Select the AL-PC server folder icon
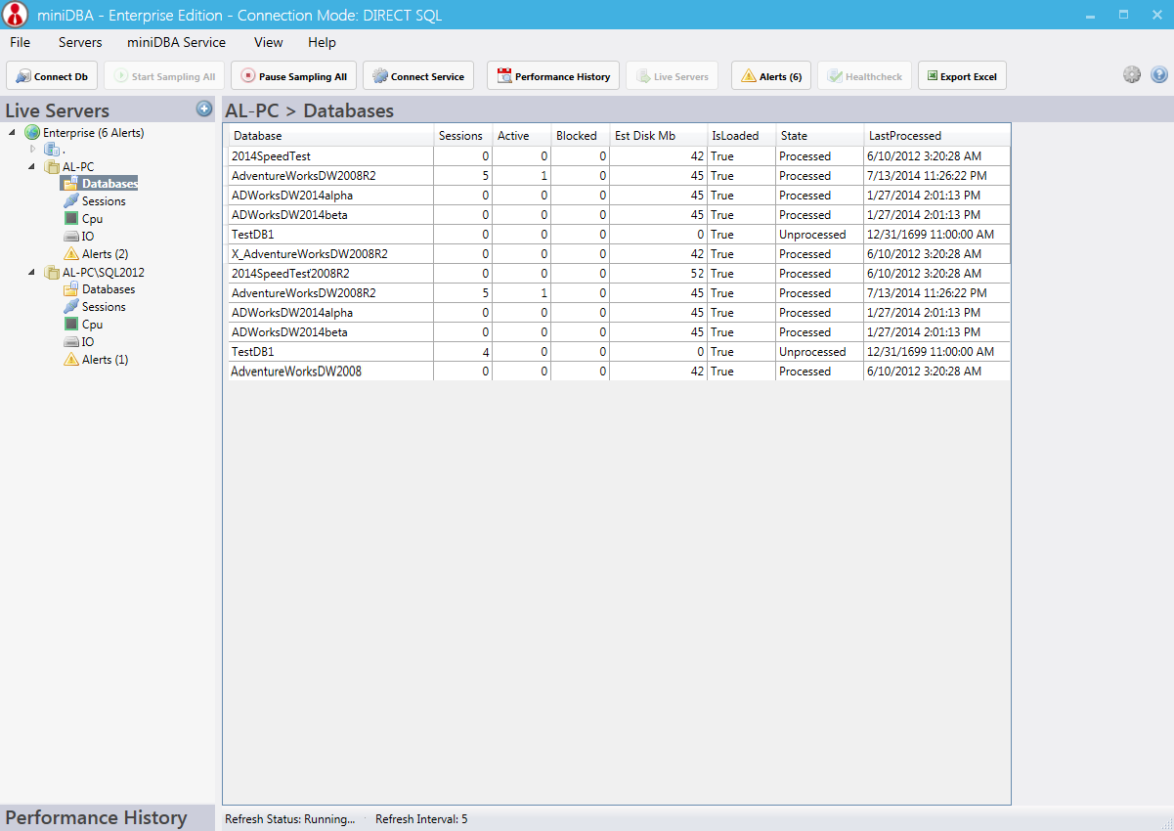1174x831 pixels. pos(52,167)
